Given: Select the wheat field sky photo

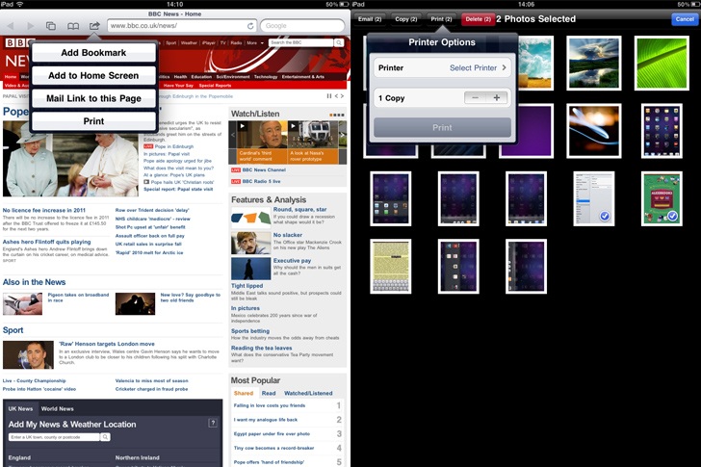Looking at the screenshot, I should (535, 63).
